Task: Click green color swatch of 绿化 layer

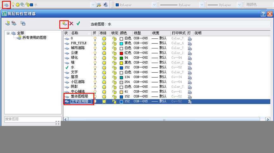Action: (x=121, y=58)
